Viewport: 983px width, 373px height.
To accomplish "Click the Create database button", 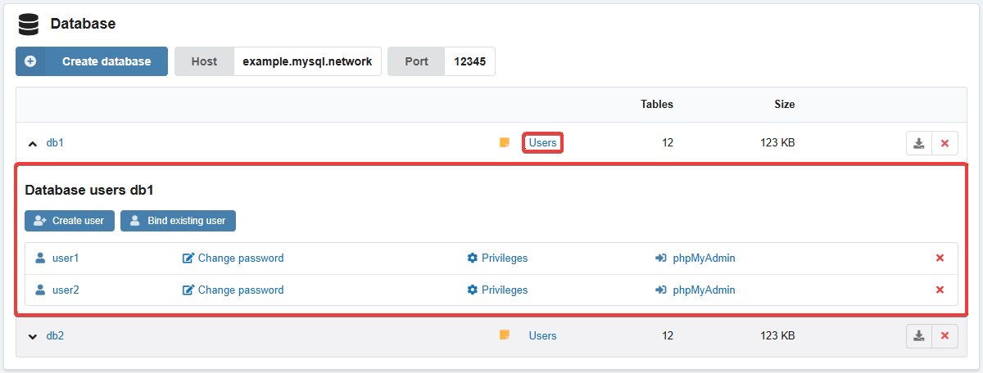I will click(x=92, y=61).
